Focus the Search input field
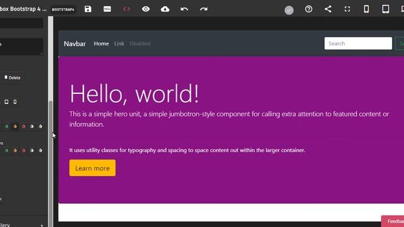404x227 pixels. tap(358, 44)
